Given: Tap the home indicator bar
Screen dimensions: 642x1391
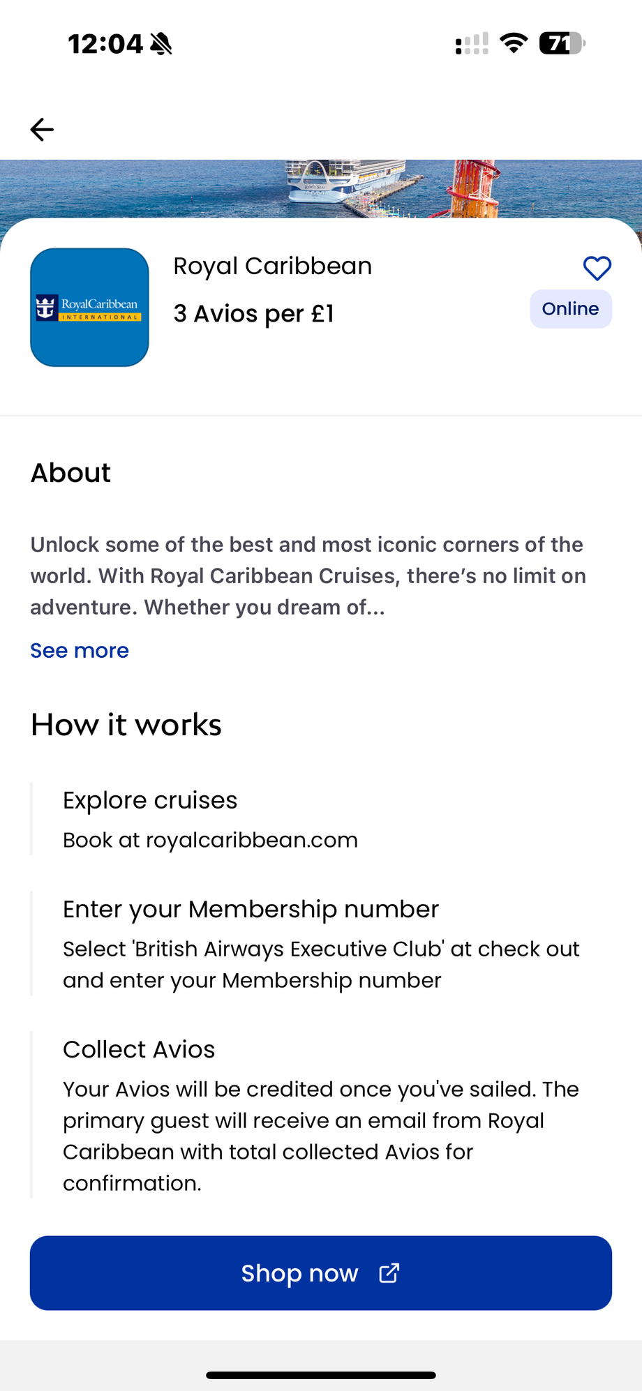Looking at the screenshot, I should tap(321, 1375).
